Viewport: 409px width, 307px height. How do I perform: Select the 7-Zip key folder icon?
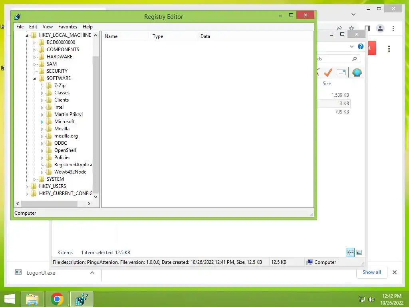click(49, 86)
